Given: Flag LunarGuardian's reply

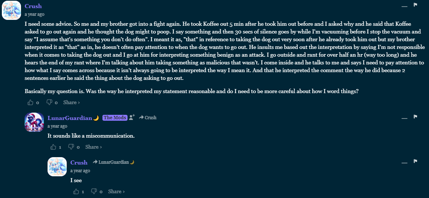Looking at the screenshot, I should [415, 117].
